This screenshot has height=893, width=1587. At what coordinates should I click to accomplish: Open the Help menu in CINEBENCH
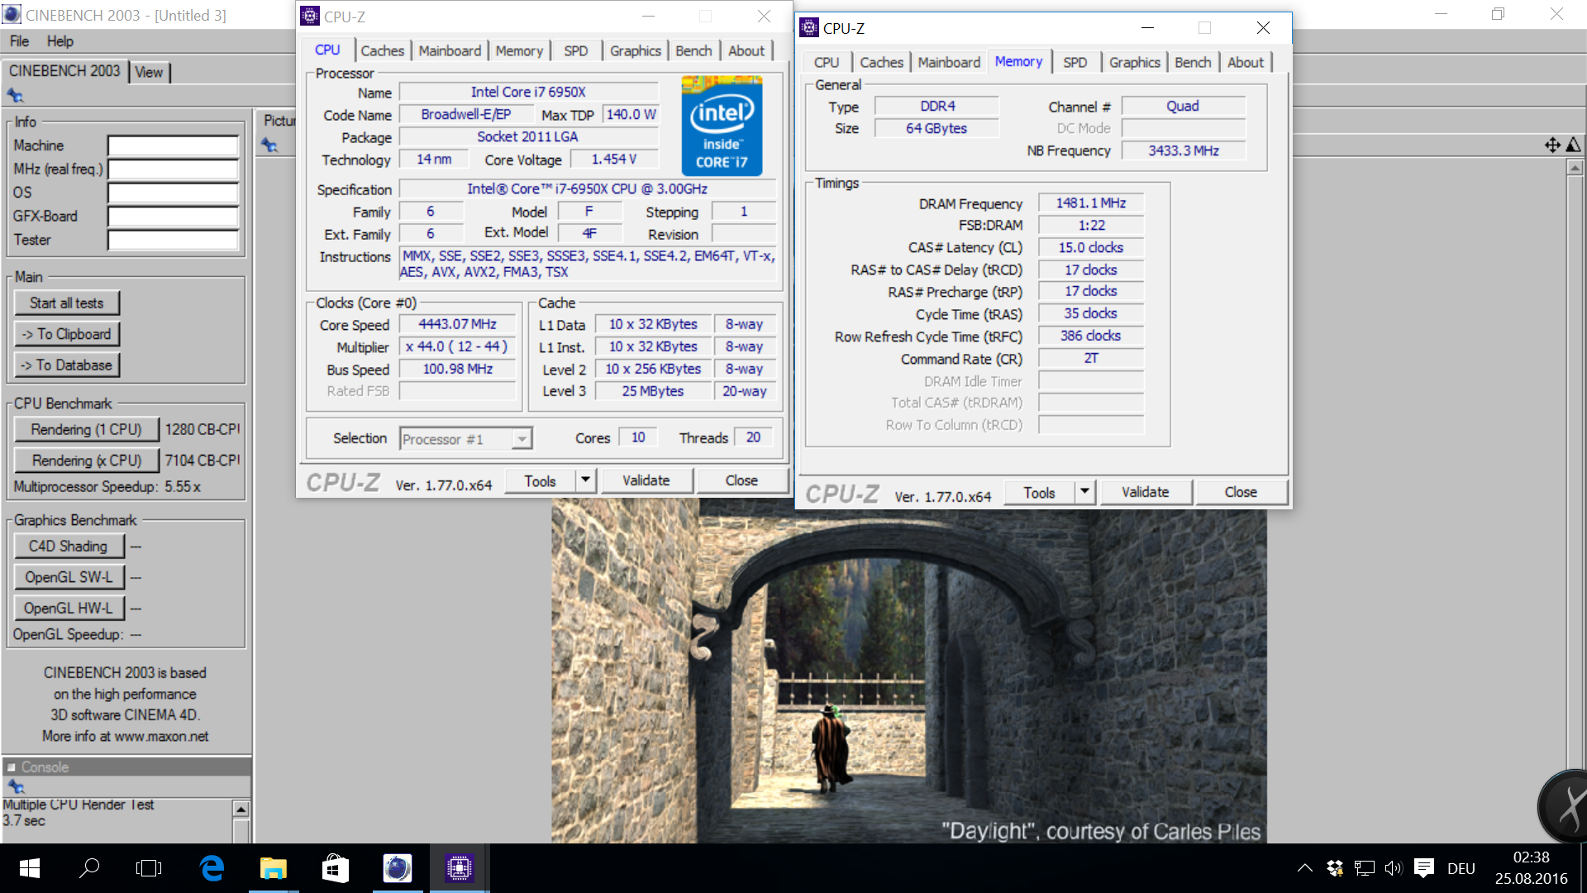(60, 41)
